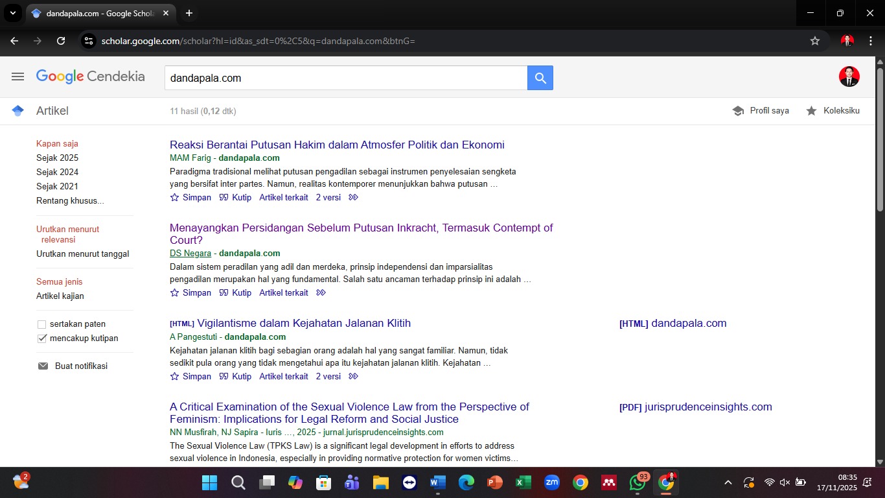The width and height of the screenshot is (885, 498).
Task: Expand more options for the Klitih article
Action: pyautogui.click(x=354, y=376)
